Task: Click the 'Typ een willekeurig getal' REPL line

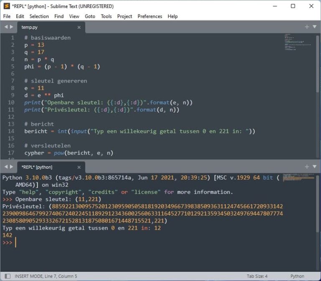Action: [82, 228]
